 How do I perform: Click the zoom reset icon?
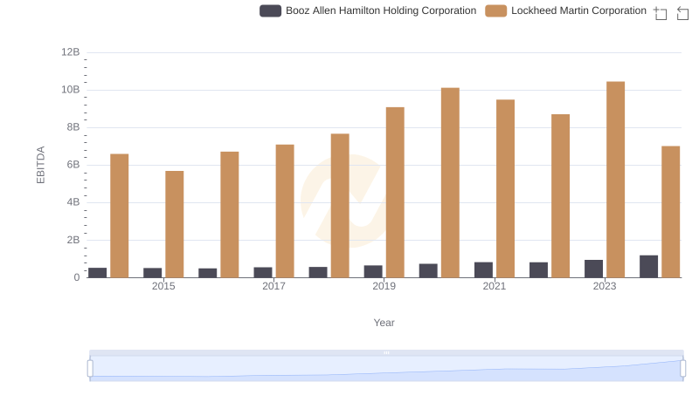682,13
